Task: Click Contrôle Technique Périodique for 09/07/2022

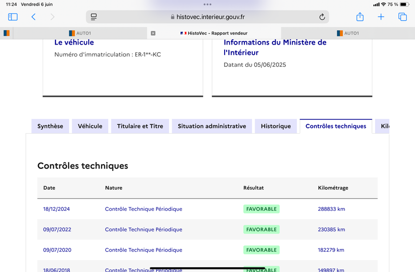Action: click(x=144, y=230)
